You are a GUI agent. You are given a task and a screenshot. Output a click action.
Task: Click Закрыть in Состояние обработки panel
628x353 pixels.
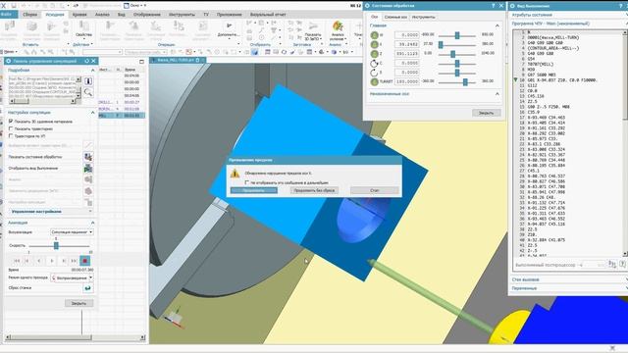[487, 113]
